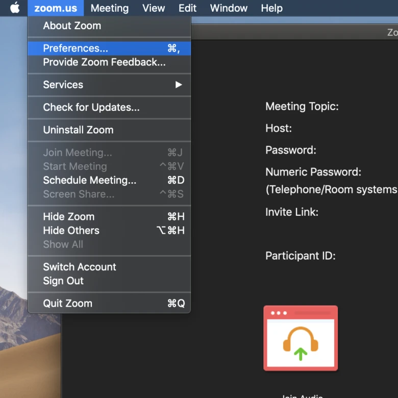Screen dimensions: 398x398
Task: Select Uninstall Zoom from the menu
Action: click(x=78, y=130)
